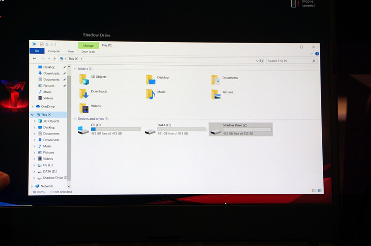Expand the OneDrive tree node
Image resolution: width=371 pixels, height=246 pixels.
click(32, 107)
